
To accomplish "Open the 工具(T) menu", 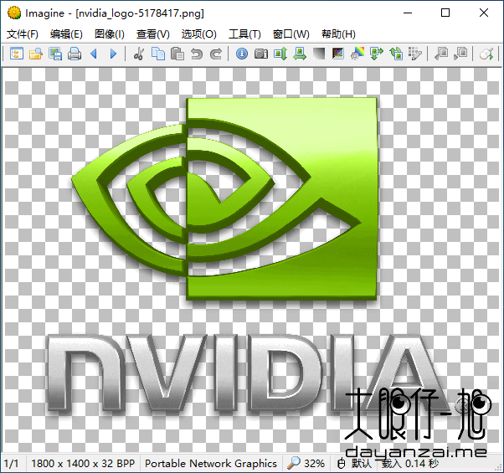I will [x=244, y=34].
